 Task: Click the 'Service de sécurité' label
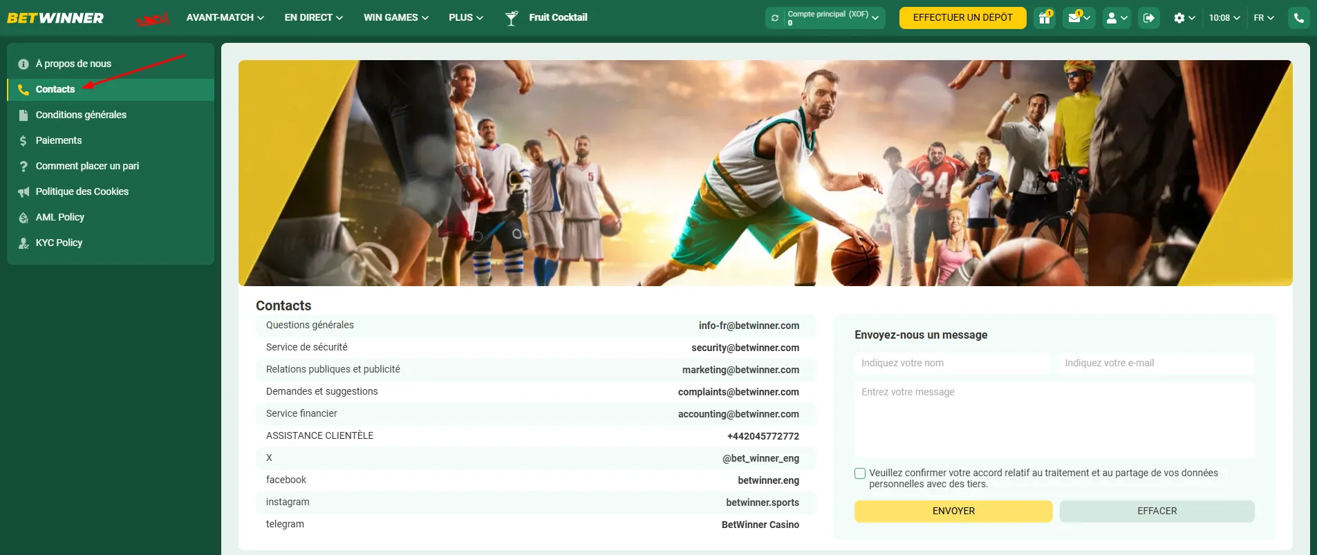[306, 347]
